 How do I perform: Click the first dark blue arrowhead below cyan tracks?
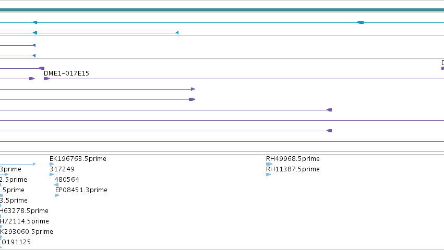[x=34, y=45]
